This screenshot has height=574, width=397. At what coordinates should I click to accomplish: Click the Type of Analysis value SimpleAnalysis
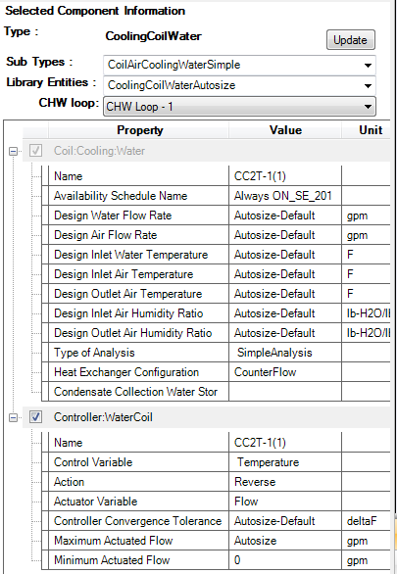tap(285, 353)
